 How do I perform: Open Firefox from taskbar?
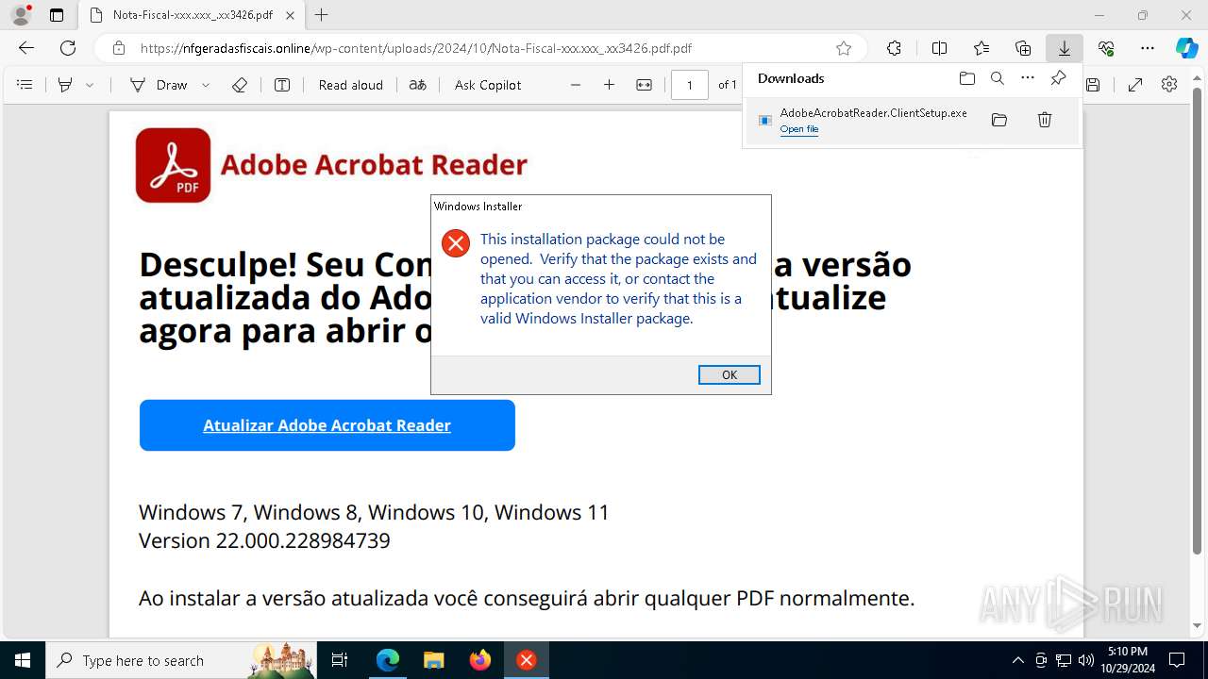479,660
